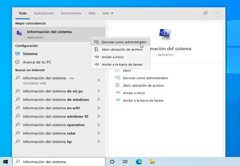Click Abrir ubicación de archivo in right pane
This screenshot has height=166, width=240.
click(143, 86)
